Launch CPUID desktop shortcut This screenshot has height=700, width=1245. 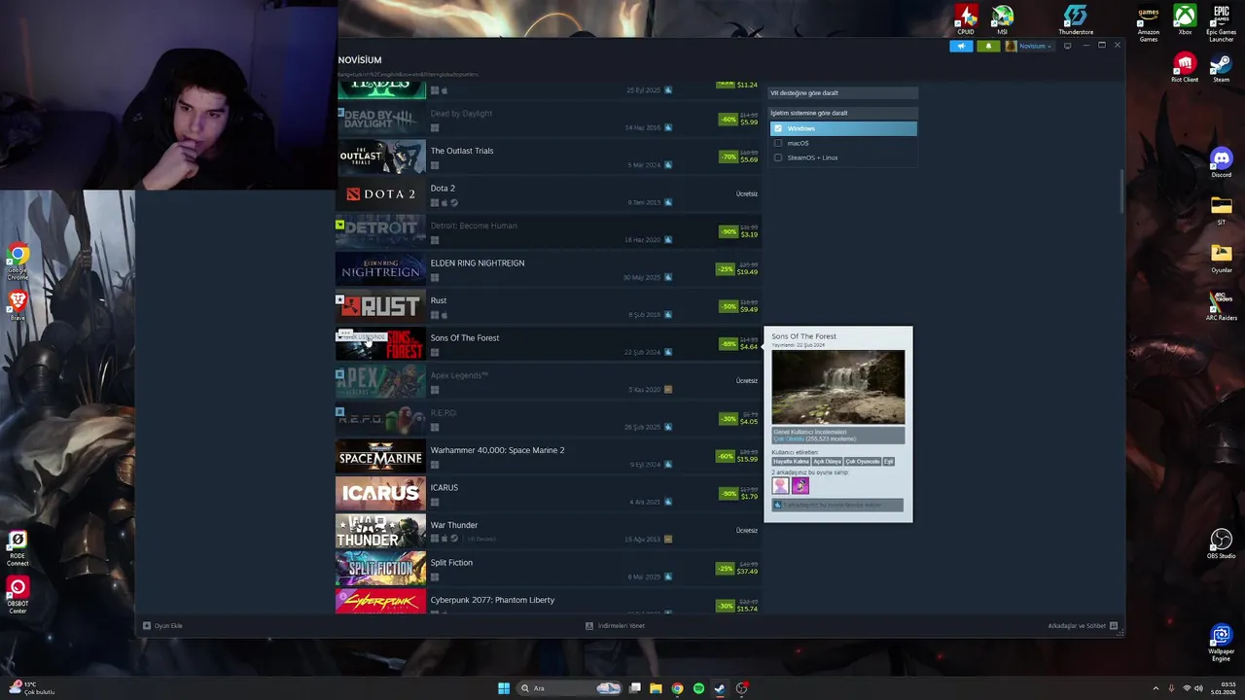(966, 19)
